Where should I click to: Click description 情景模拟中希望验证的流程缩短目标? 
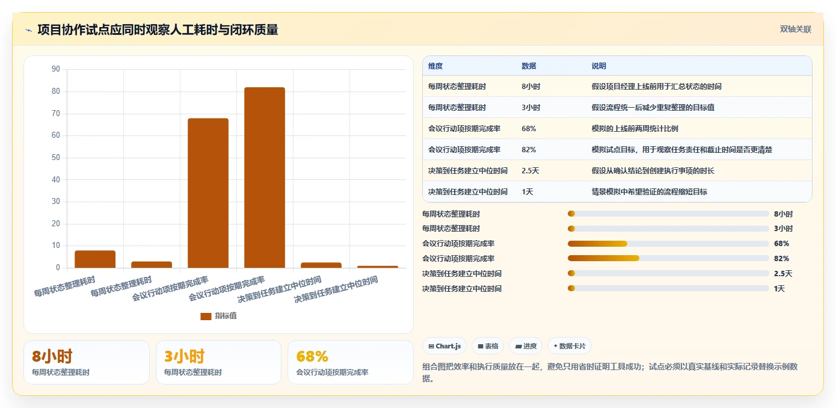[x=650, y=192]
